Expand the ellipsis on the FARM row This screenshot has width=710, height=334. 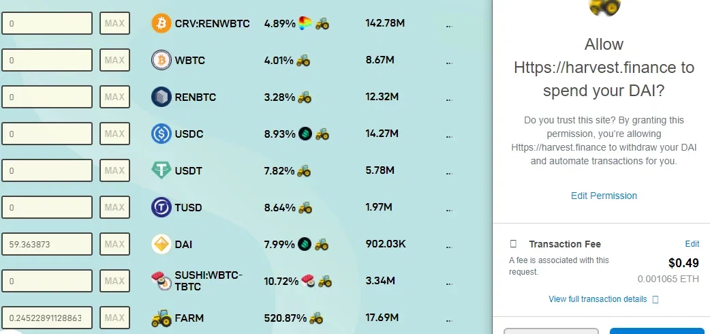[449, 320]
